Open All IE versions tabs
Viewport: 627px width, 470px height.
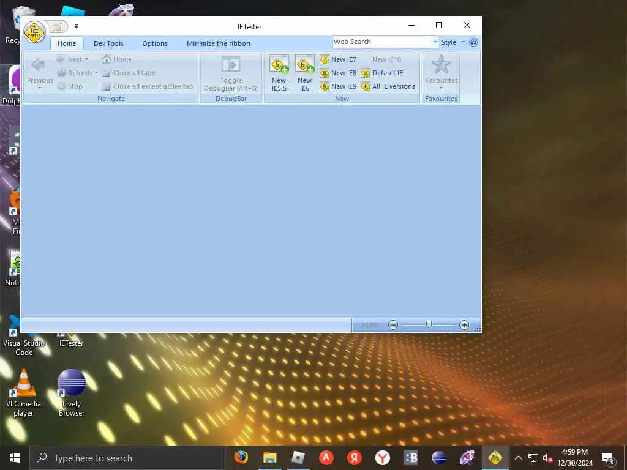388,86
